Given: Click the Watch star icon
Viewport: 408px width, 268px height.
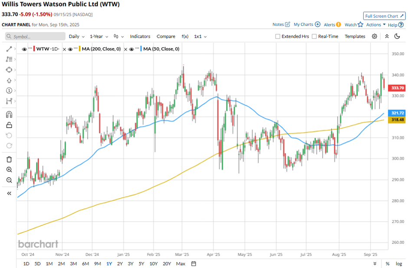Looking at the screenshot, I should (360, 25).
